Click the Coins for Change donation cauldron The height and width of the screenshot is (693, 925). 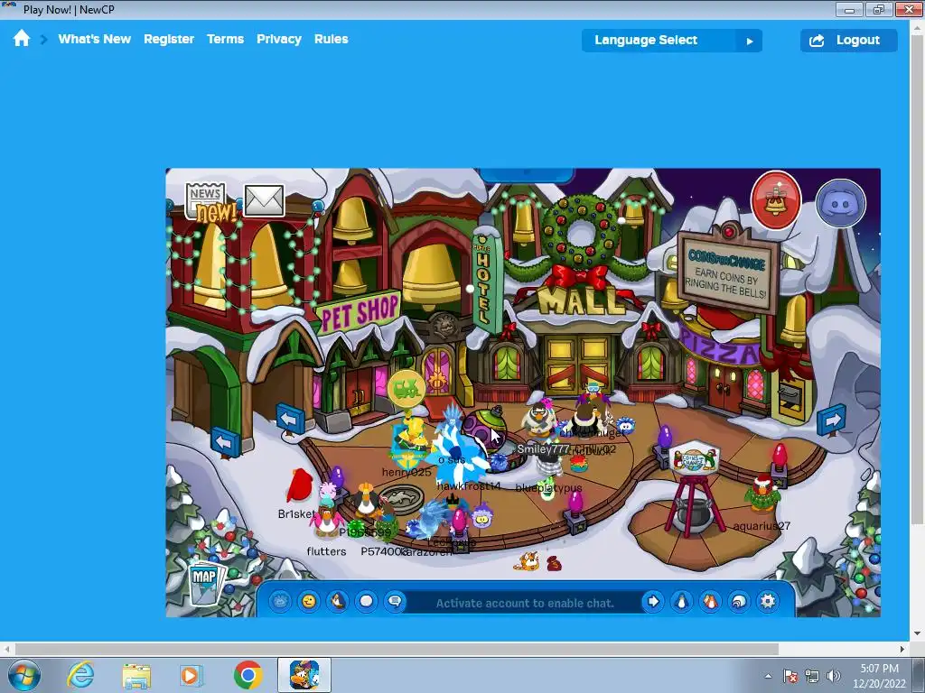tap(695, 489)
